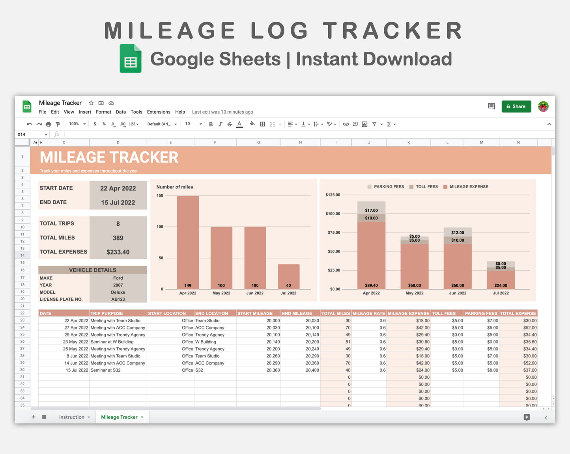Open the Format menu
The image size is (570, 454).
click(103, 112)
